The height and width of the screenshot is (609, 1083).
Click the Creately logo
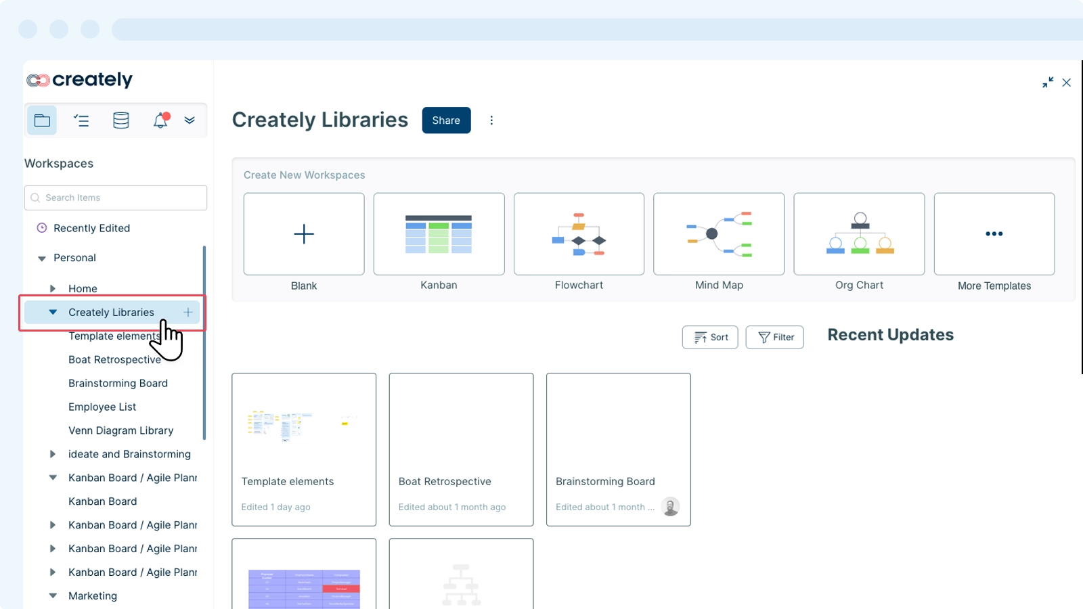tap(79, 80)
